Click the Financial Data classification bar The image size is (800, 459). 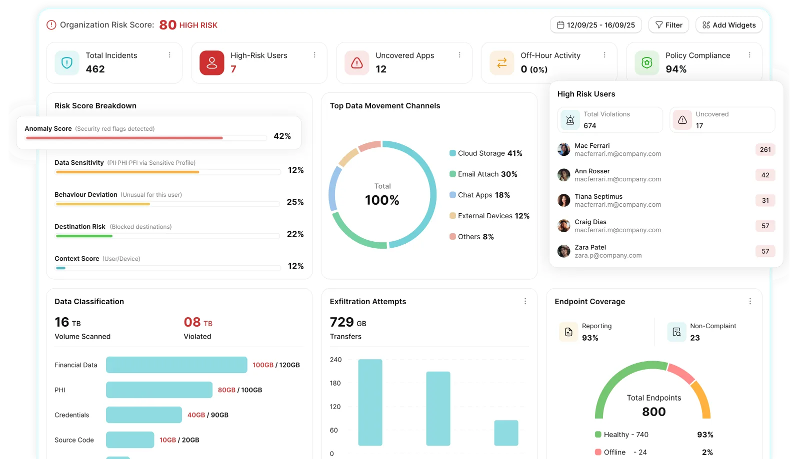point(176,365)
